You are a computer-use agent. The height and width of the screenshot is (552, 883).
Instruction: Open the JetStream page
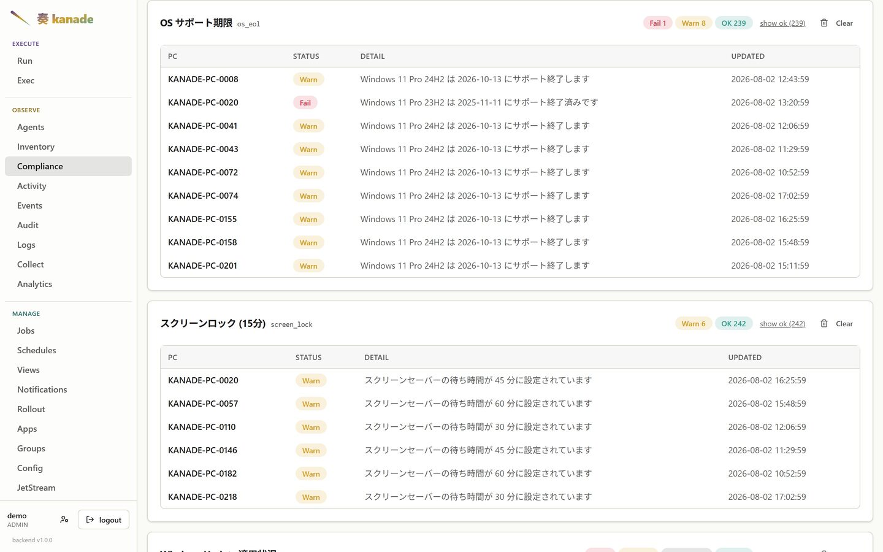coord(68,488)
